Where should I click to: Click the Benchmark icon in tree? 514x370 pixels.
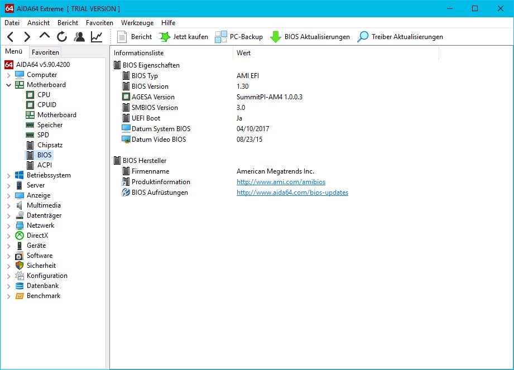coord(20,296)
